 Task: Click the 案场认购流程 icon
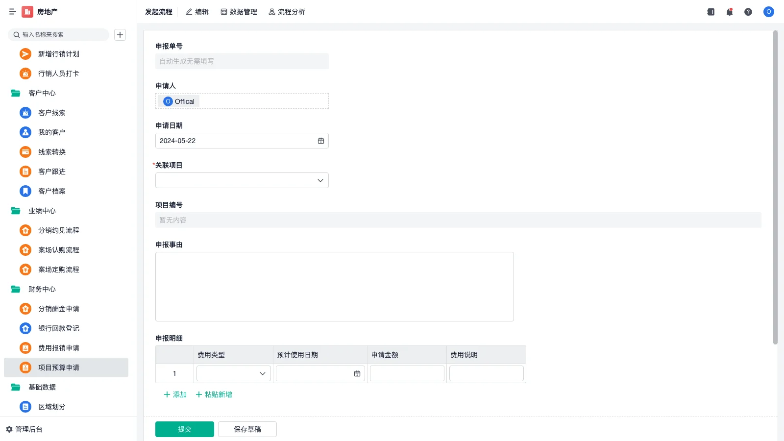25,250
